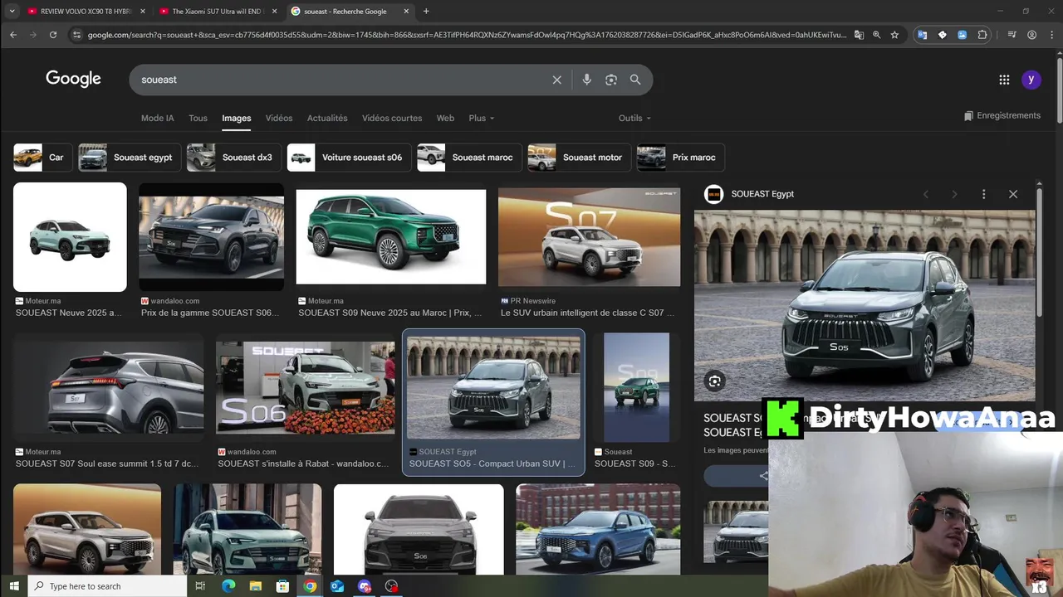This screenshot has width=1063, height=597.
Task: Open Task View on taskbar
Action: coord(200,586)
